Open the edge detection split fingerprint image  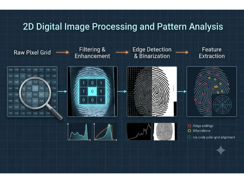click(152, 91)
